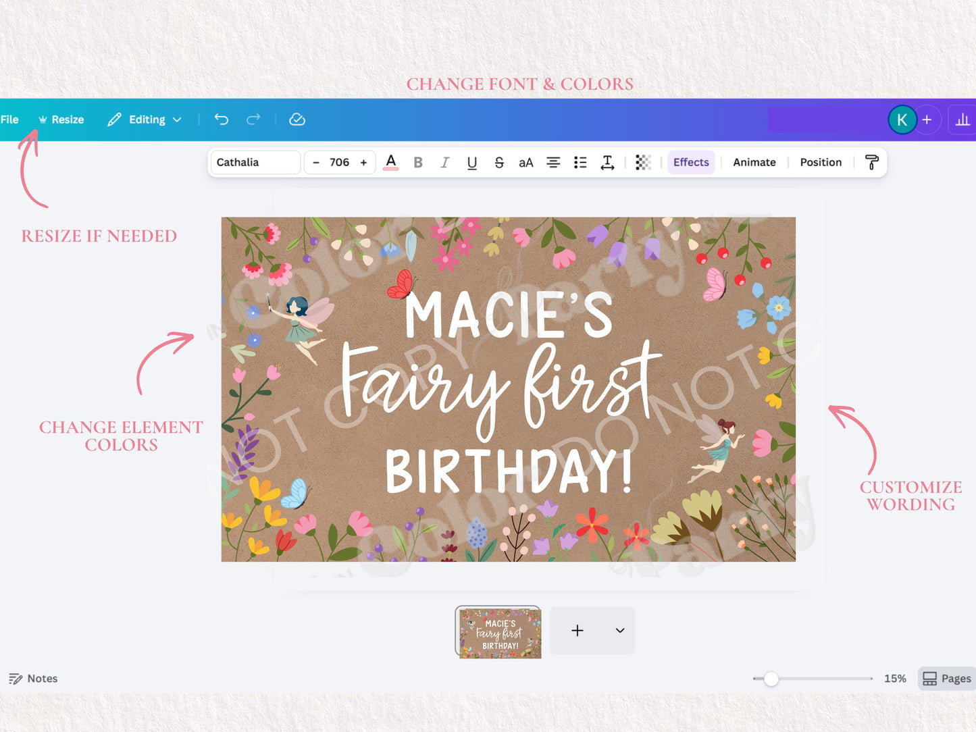Click the Animate button
Viewport: 976px width, 732px height.
coord(754,162)
